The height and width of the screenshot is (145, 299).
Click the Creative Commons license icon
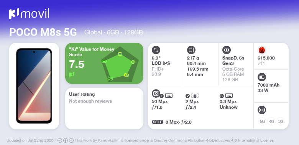(x=59, y=140)
